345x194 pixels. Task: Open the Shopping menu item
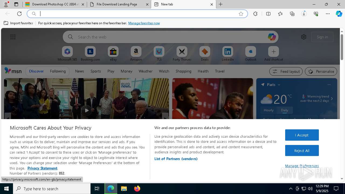click(x=183, y=71)
